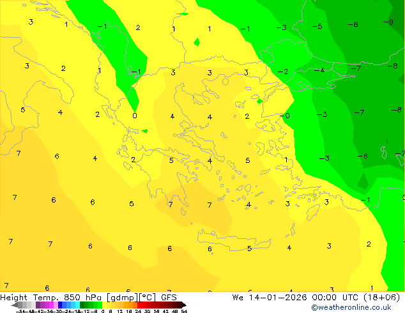Click the -0 label on the Turkish coast
Image resolution: width=405 pixels, height=313 pixels.
285,116
